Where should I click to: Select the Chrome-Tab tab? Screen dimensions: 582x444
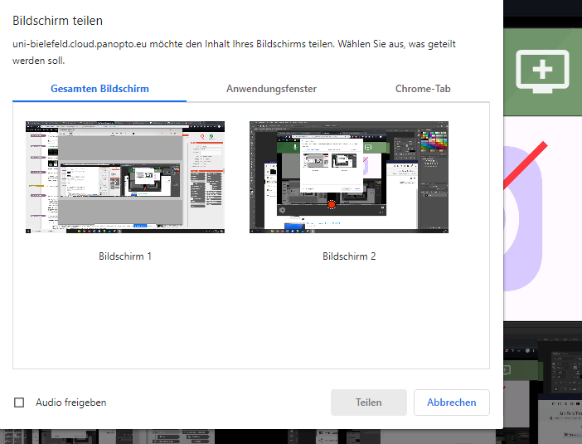423,89
